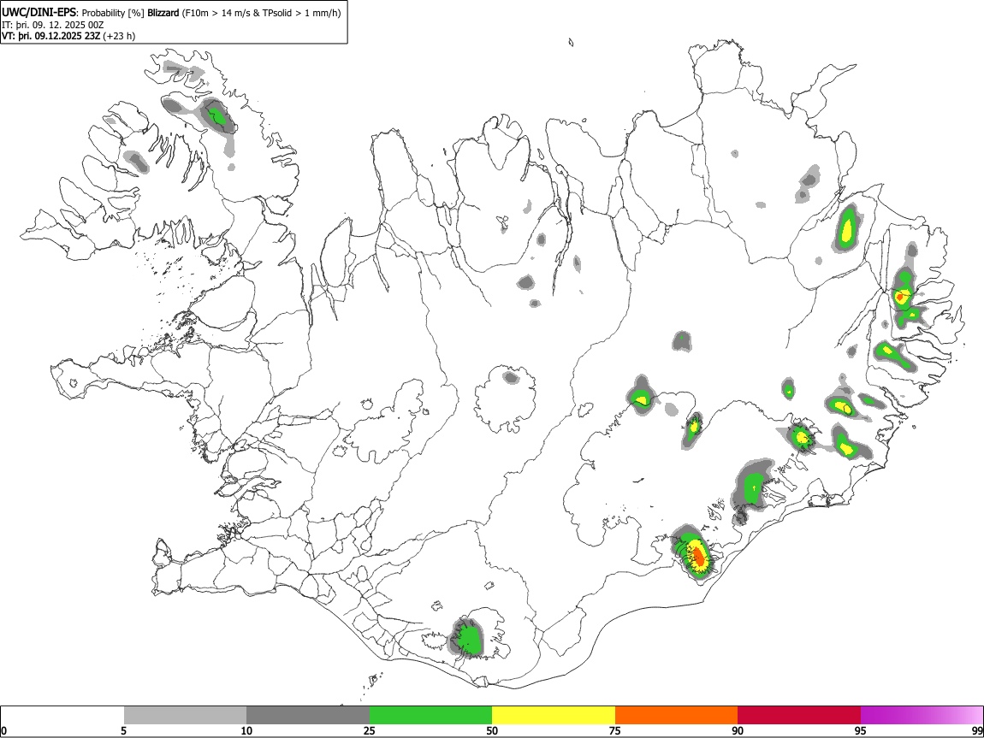
Task: Click the legend label '5'
Action: [123, 730]
